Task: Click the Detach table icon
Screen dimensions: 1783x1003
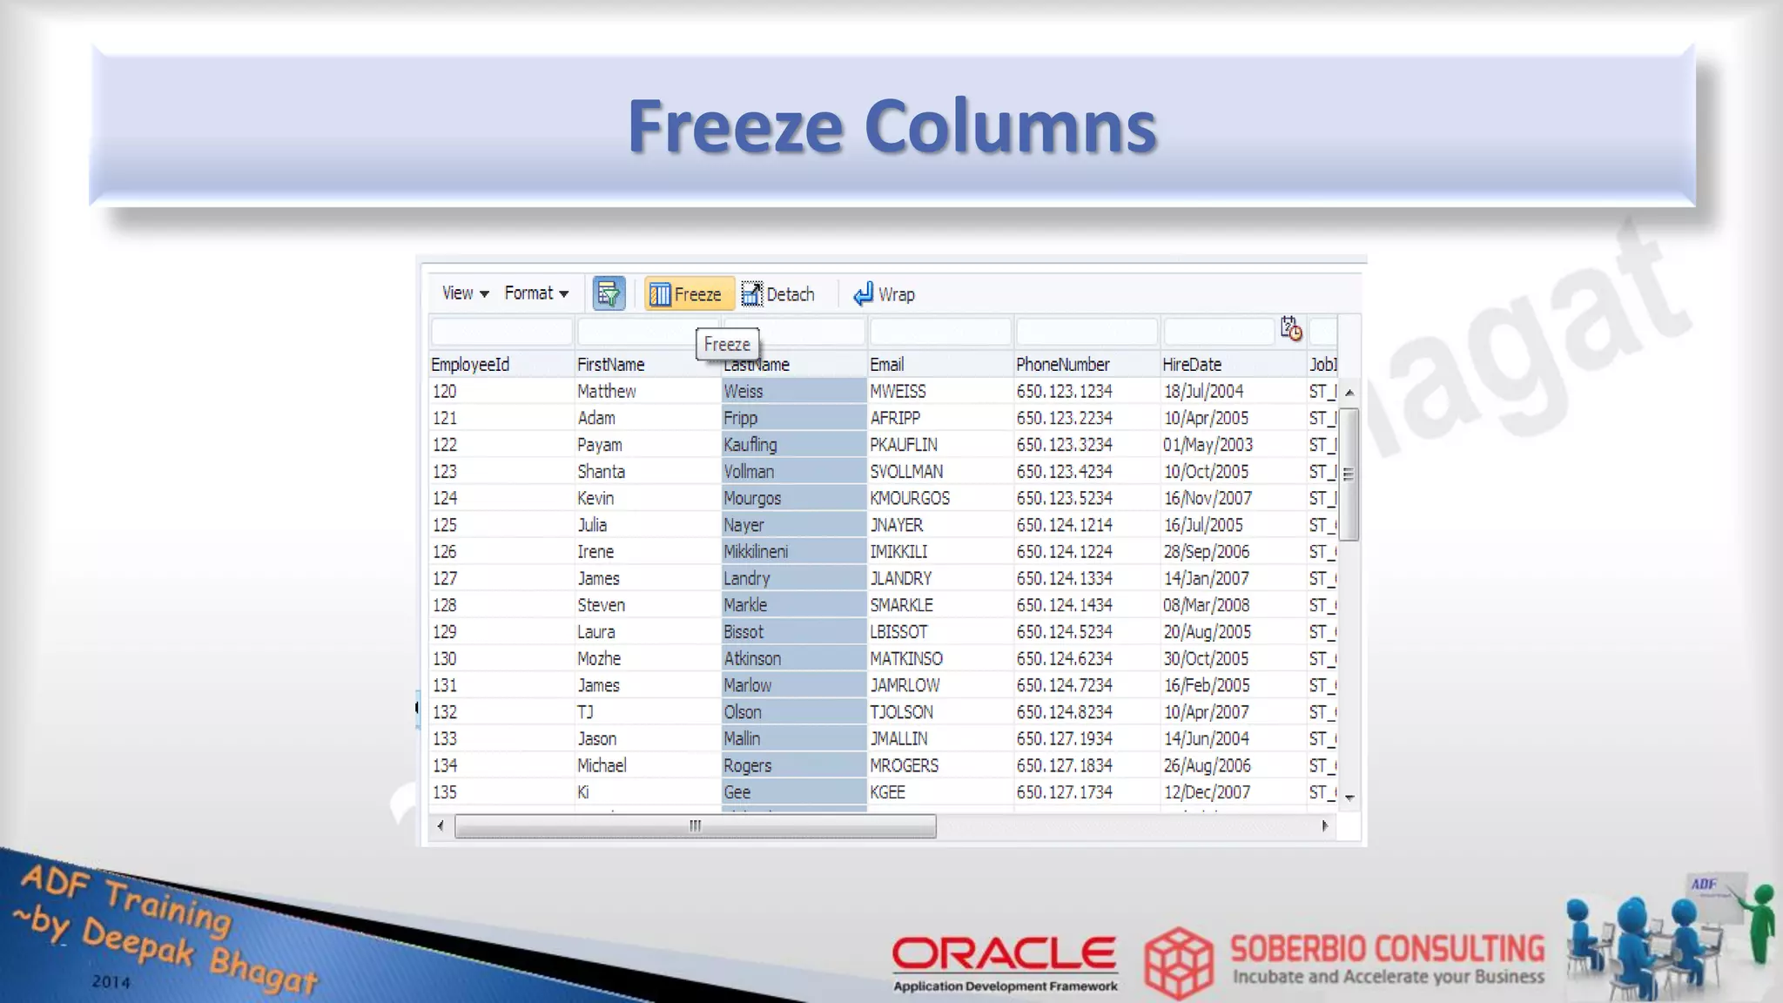Action: click(751, 294)
